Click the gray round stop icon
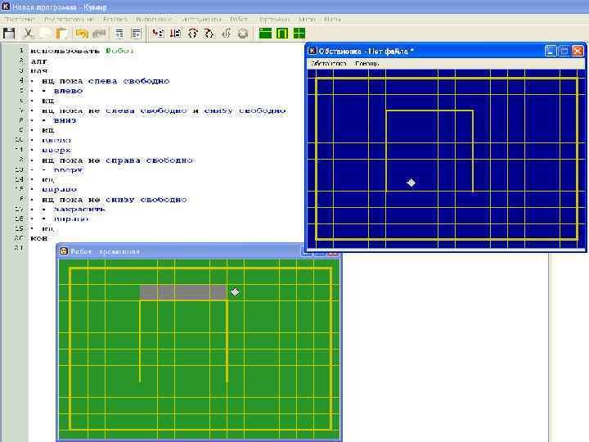 pos(243,34)
